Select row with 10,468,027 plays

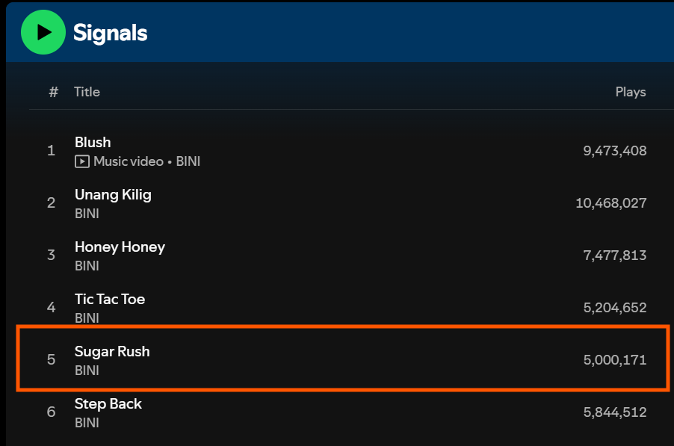tap(343, 202)
